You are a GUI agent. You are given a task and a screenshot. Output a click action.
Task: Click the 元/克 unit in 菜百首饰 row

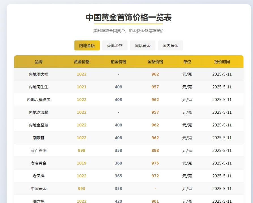click(187, 151)
